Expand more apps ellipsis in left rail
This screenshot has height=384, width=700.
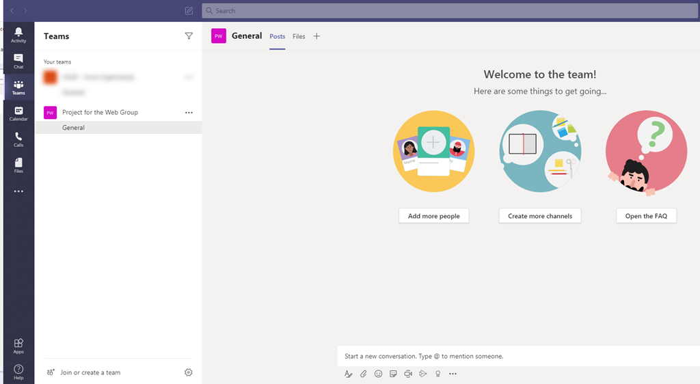(x=18, y=191)
